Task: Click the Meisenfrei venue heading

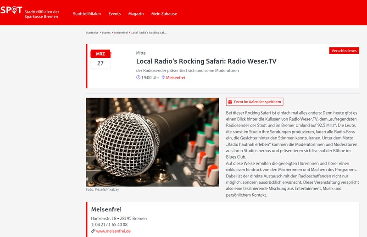Action: (x=106, y=209)
